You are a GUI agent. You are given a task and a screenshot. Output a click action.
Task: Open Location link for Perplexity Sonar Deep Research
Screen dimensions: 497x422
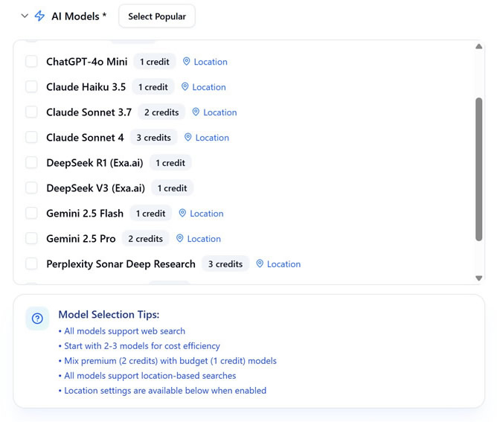pyautogui.click(x=283, y=264)
